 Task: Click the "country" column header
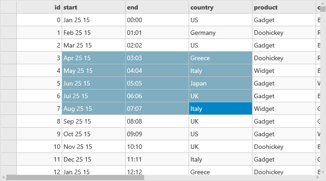220,7
